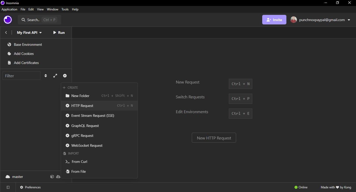Toggle sidebar with bottom-left panel icon
Screen dimensions: 356x192
(x=8, y=187)
